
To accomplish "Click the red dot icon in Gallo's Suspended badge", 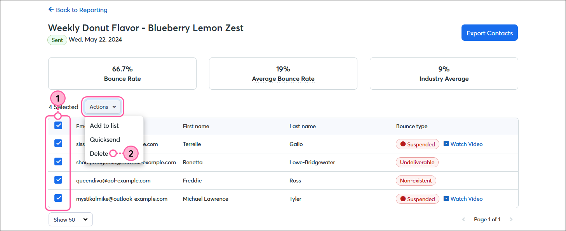I will pyautogui.click(x=402, y=144).
